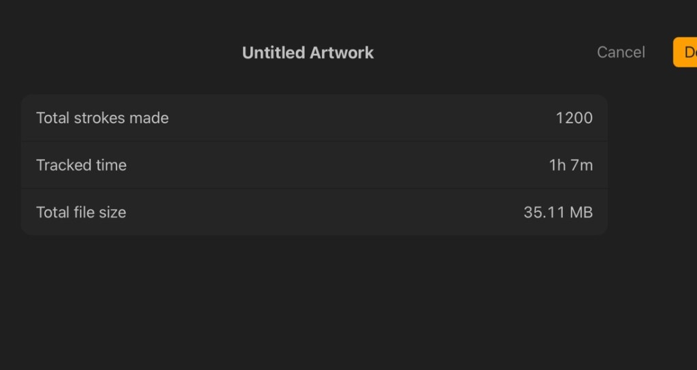Click the word size in third row
Viewport: 697px width, 370px height.
(112, 212)
